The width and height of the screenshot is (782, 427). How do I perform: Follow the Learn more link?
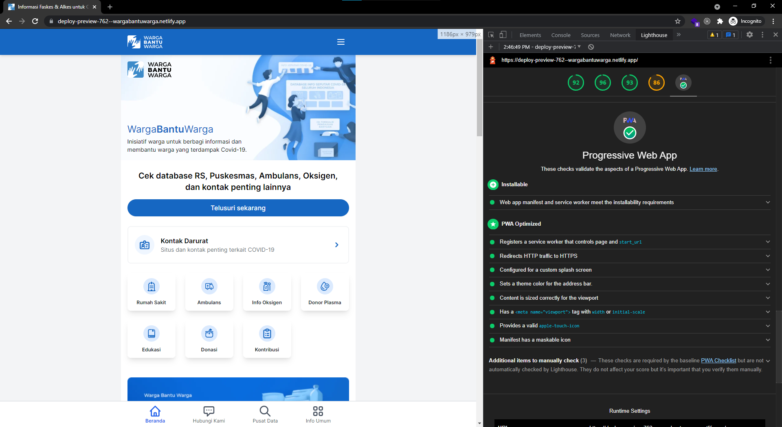(x=703, y=169)
